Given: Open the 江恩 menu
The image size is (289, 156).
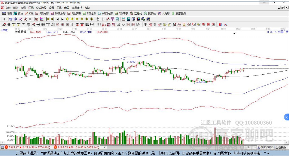Looking at the screenshot, I should coord(31,8).
